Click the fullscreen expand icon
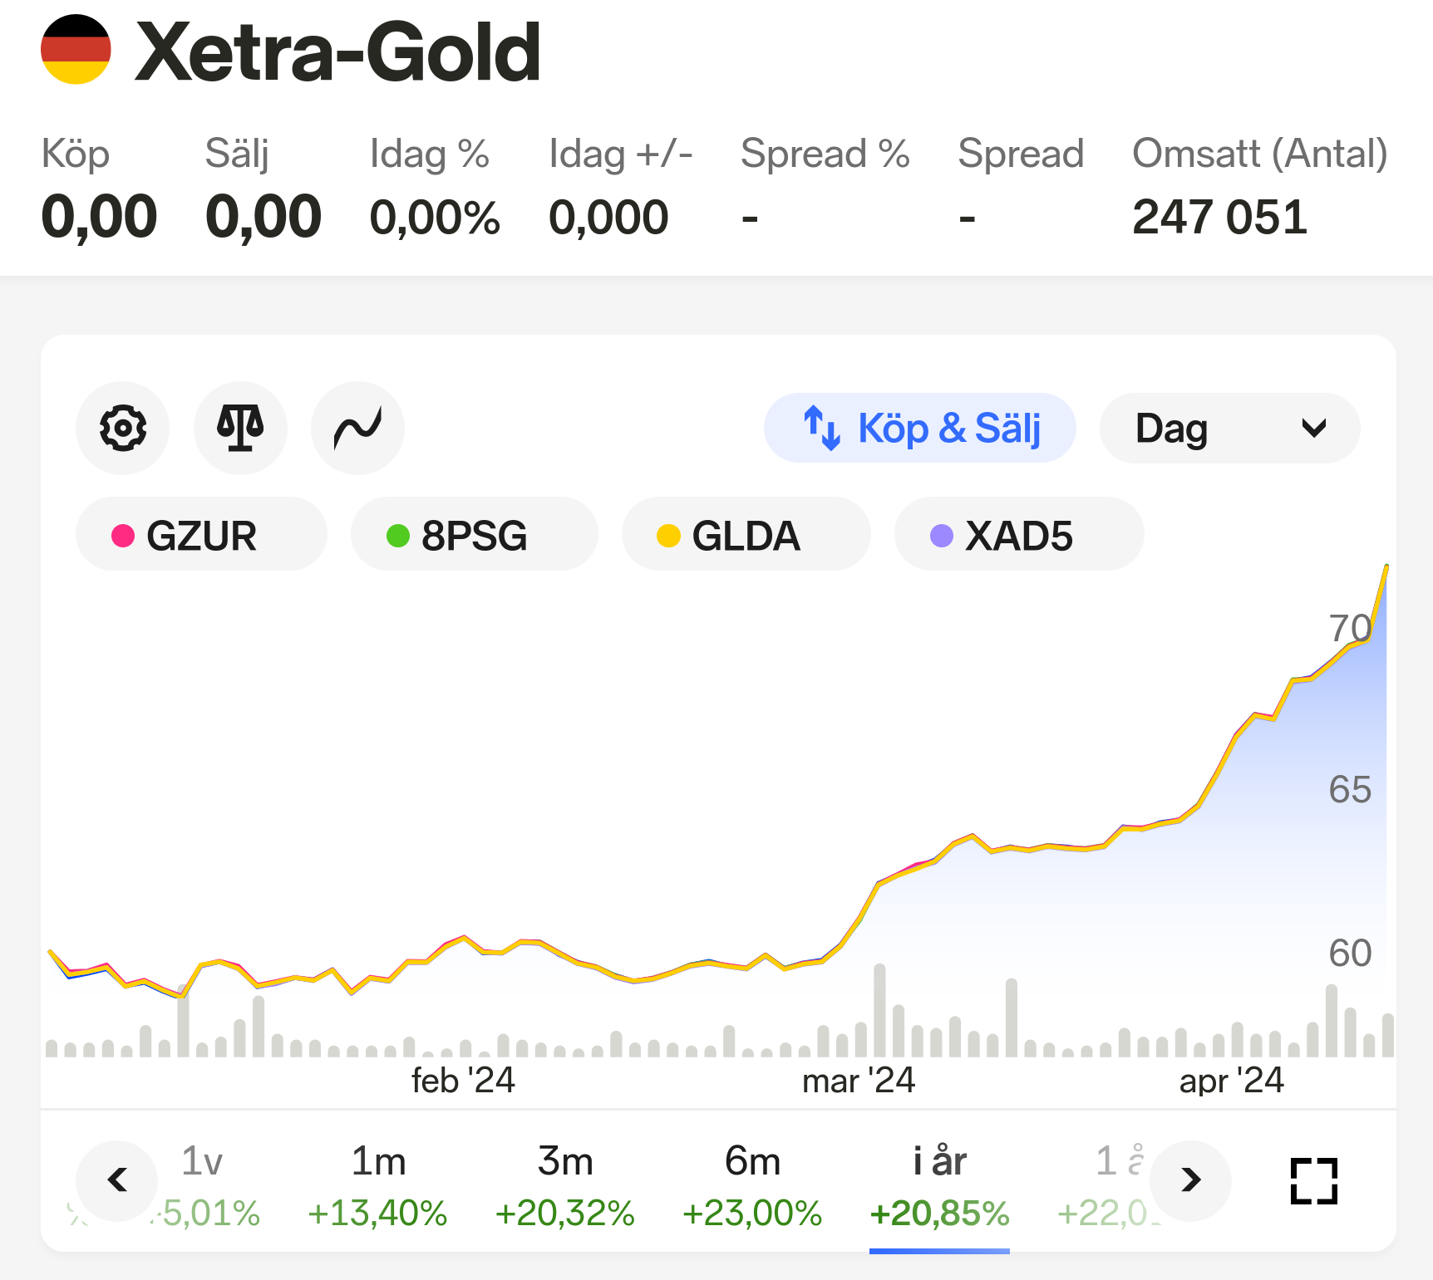 click(x=1314, y=1180)
